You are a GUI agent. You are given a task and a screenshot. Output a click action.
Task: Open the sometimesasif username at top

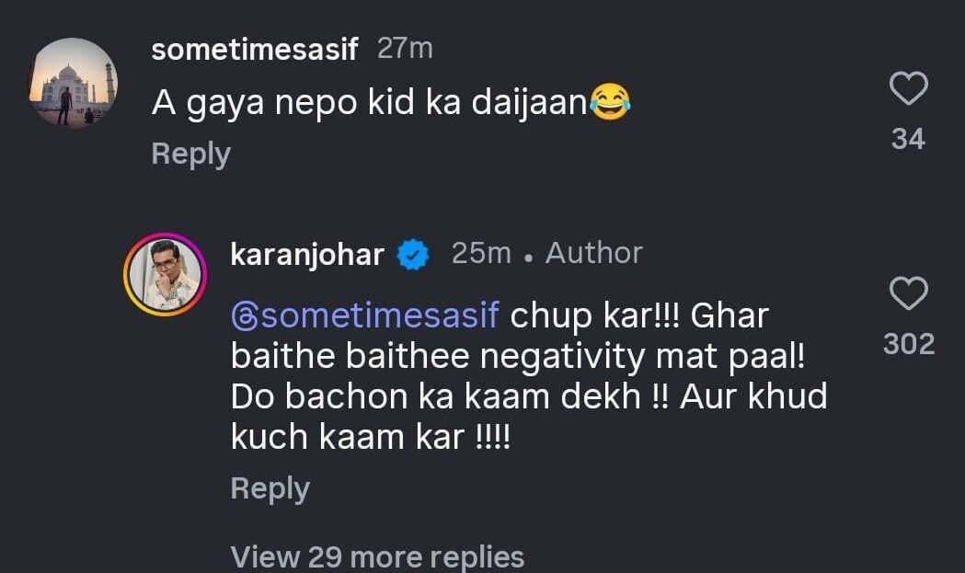[x=255, y=50]
